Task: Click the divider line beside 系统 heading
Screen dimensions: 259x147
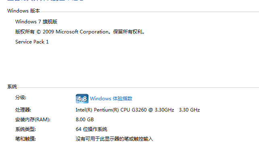Action: pos(138,88)
